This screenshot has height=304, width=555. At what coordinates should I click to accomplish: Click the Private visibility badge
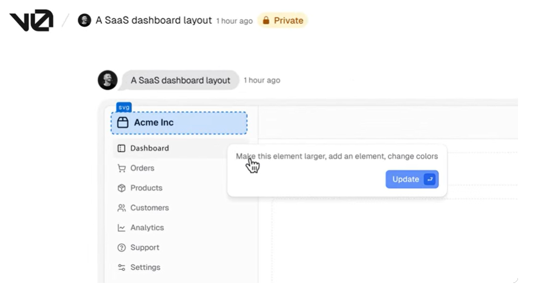tap(282, 20)
